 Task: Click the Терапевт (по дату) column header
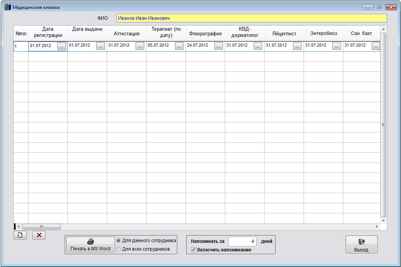(166, 33)
